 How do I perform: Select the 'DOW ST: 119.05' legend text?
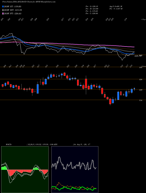point(13,7)
